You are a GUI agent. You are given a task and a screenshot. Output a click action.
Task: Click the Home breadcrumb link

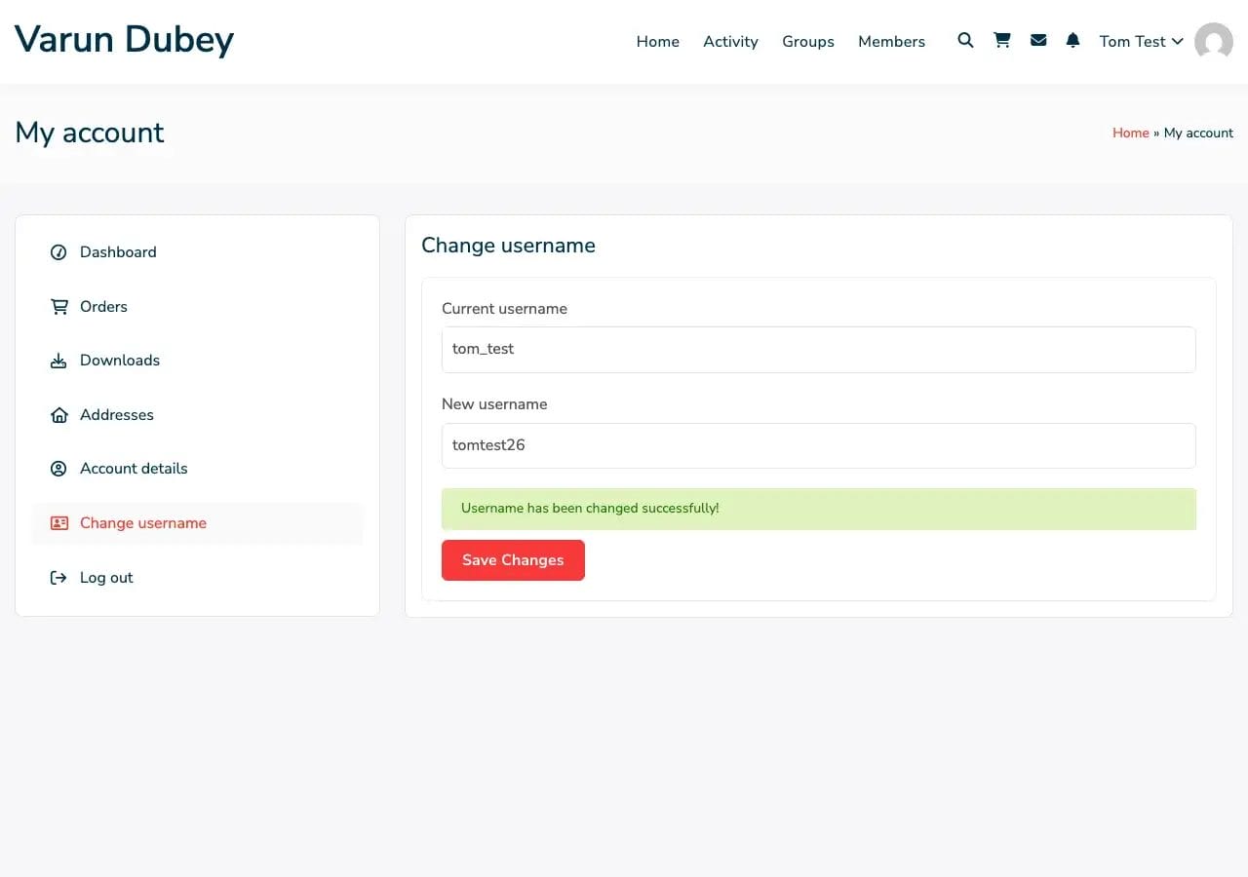coord(1130,133)
